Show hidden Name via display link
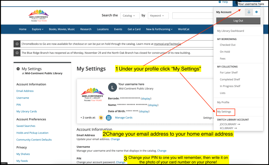This screenshot has width=269, height=165. point(153,105)
